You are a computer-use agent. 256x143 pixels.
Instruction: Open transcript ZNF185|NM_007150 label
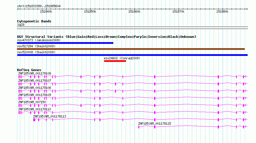pos(32,102)
